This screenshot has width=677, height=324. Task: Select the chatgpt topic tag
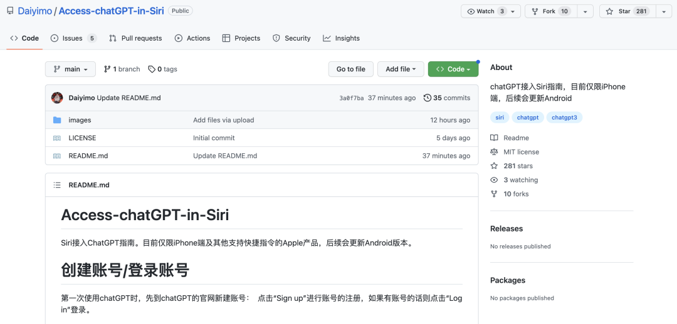tap(528, 117)
